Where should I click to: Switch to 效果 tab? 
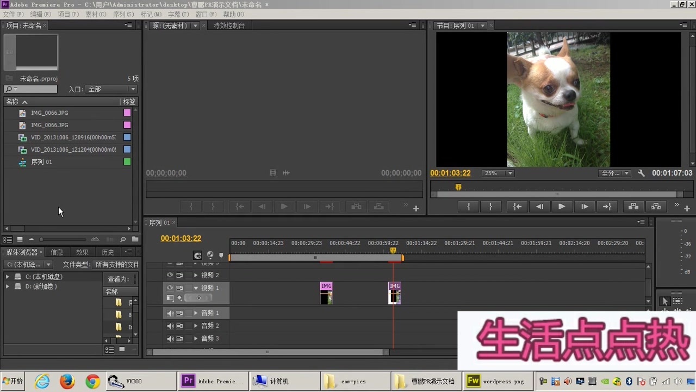click(x=82, y=252)
